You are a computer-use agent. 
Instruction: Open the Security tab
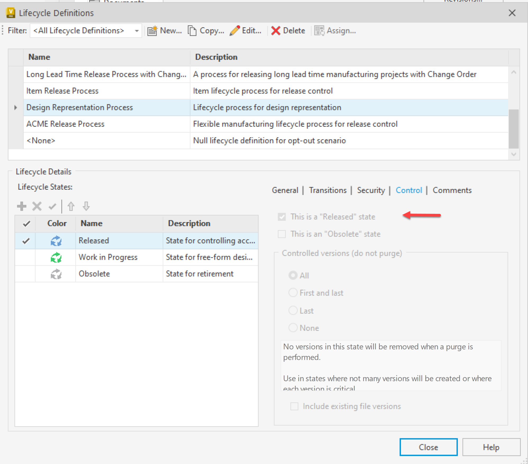pyautogui.click(x=371, y=190)
